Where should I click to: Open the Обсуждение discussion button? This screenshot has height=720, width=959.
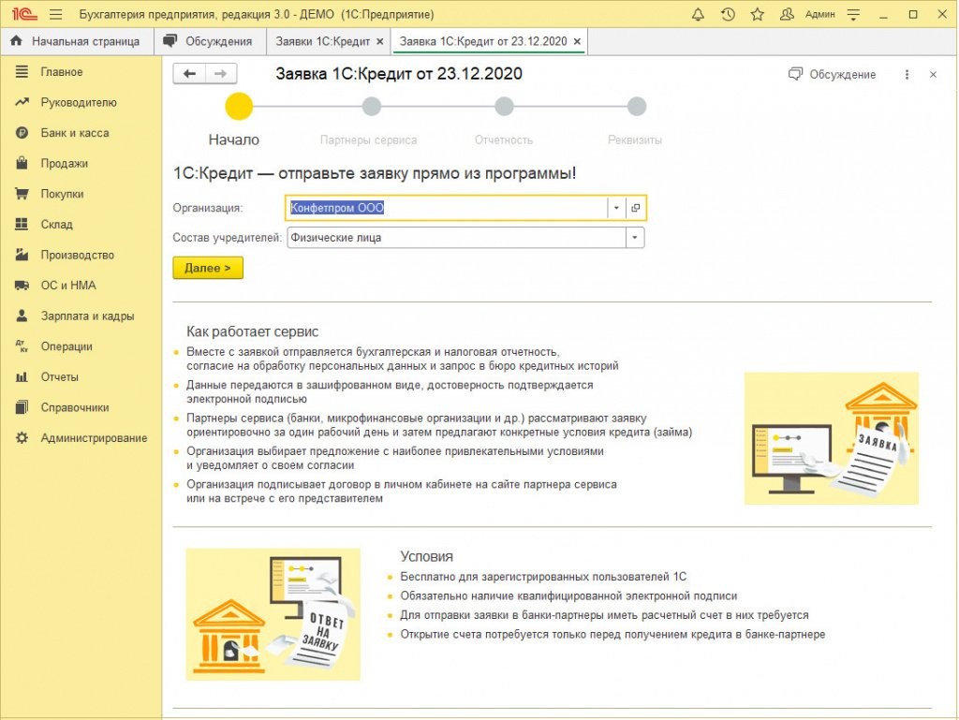point(833,75)
